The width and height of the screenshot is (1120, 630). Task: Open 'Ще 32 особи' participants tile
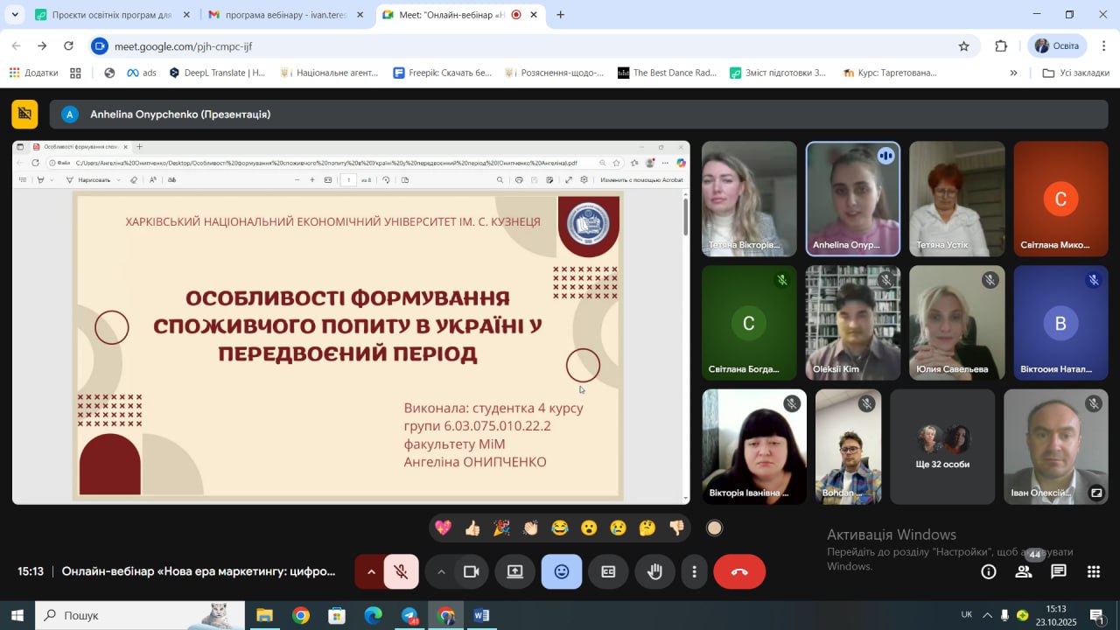point(942,446)
